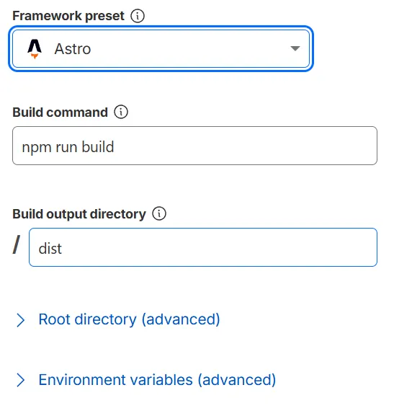
Task: Click the chevron next to Environment variables
Action: 20,380
